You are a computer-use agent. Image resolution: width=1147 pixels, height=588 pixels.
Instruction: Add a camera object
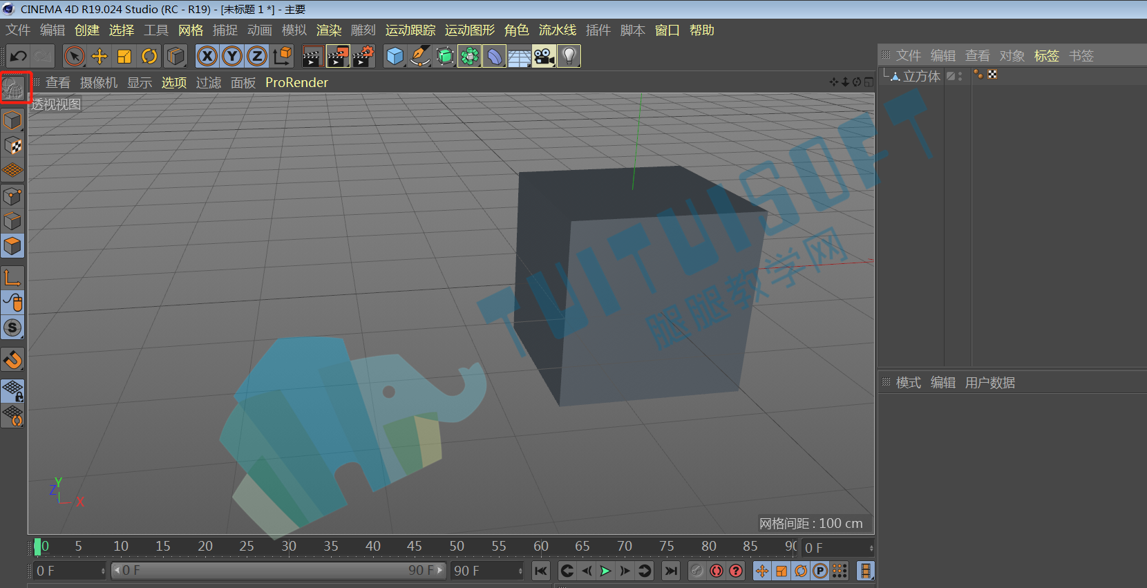[x=544, y=56]
